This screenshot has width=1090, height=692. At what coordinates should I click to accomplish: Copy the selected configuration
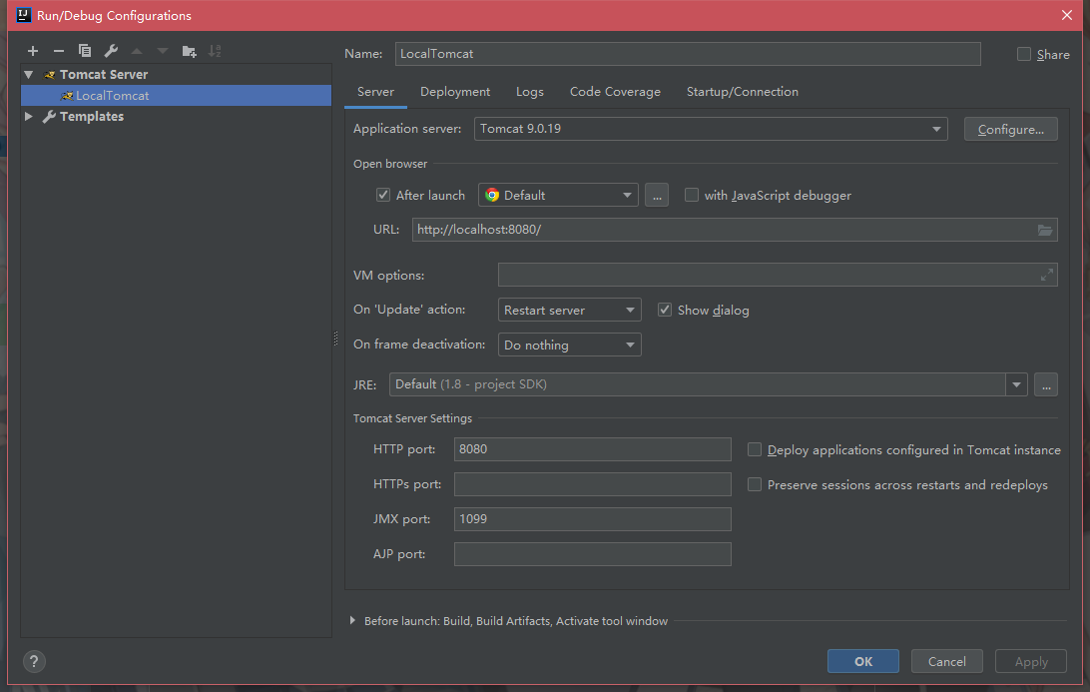click(85, 51)
